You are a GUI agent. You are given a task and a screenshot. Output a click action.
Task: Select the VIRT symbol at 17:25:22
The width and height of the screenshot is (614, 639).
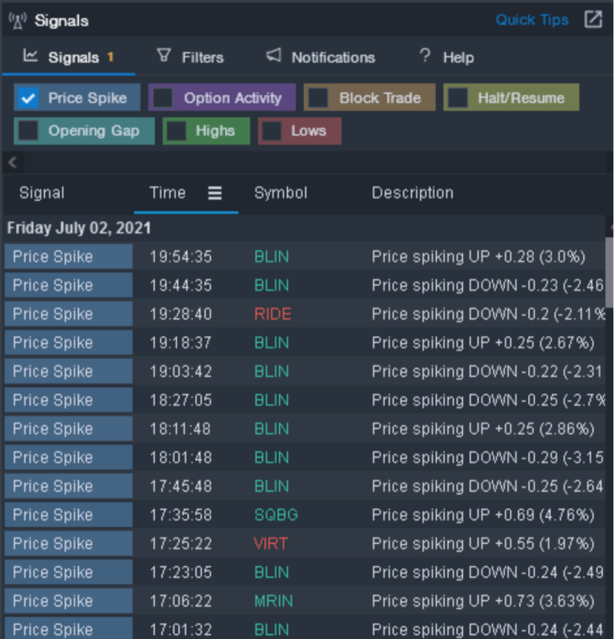pos(271,544)
